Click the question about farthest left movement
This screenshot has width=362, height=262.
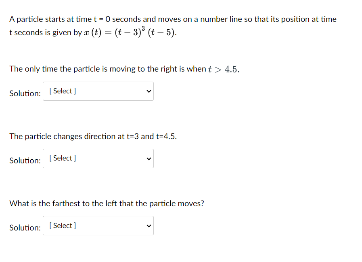(x=107, y=203)
